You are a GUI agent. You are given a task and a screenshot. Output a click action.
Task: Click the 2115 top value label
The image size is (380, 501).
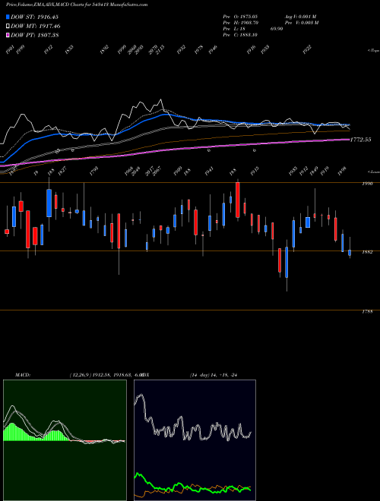(160, 50)
